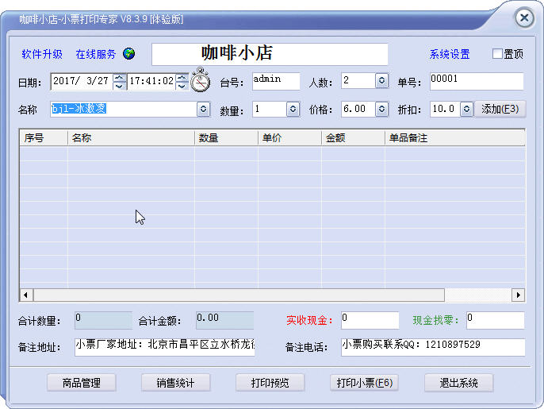Click the 金额 column header
Screen dimensions: 544x409
(353, 138)
